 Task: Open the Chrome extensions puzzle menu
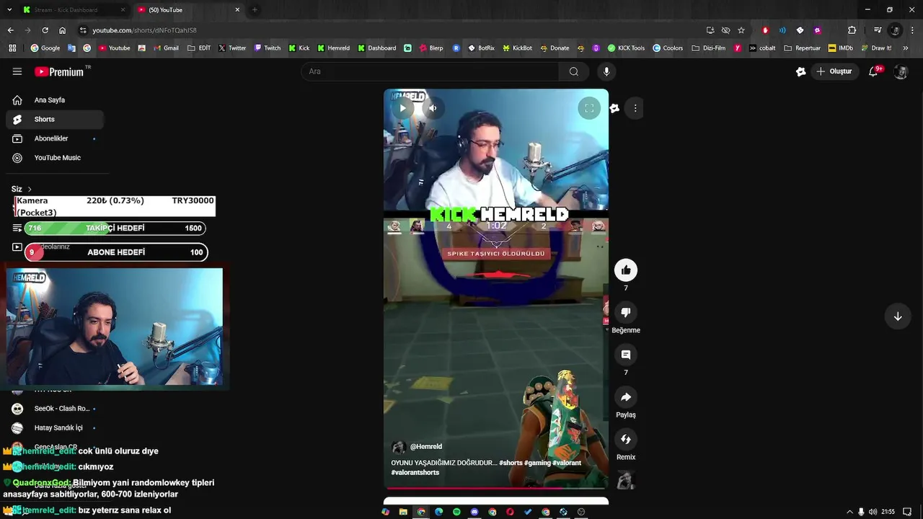(x=852, y=30)
